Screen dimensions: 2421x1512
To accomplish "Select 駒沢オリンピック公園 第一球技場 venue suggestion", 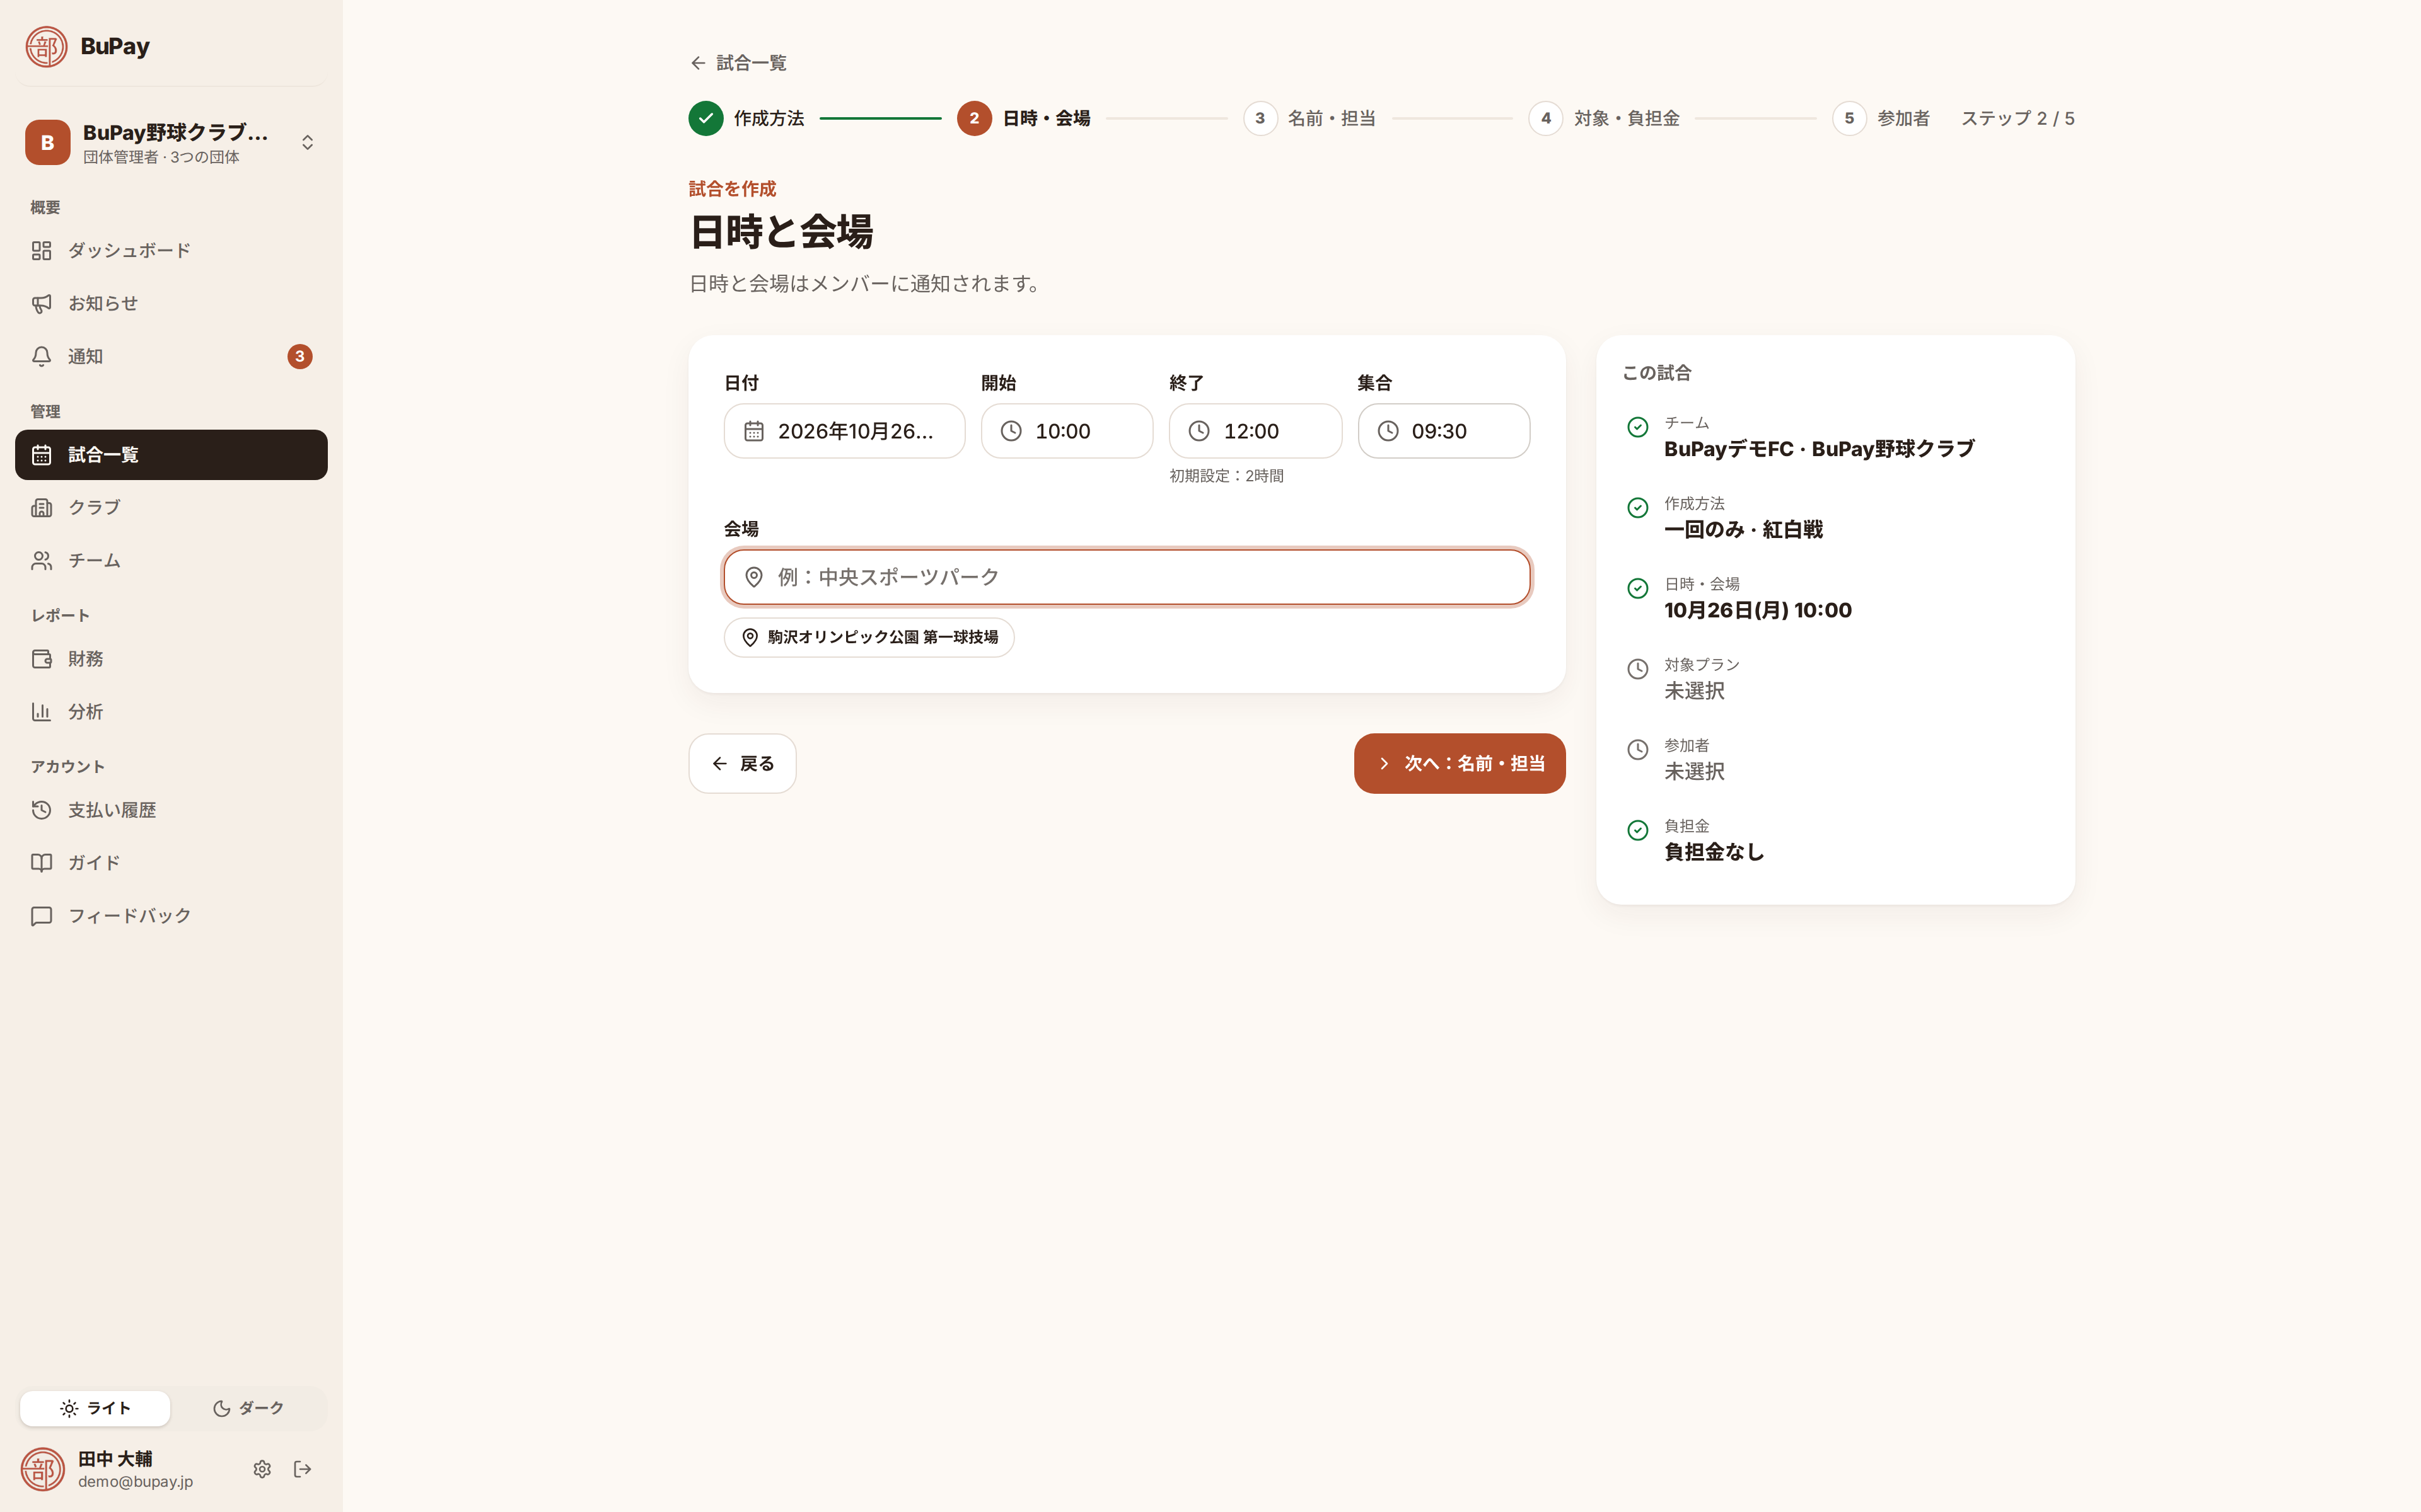I will pyautogui.click(x=868, y=637).
